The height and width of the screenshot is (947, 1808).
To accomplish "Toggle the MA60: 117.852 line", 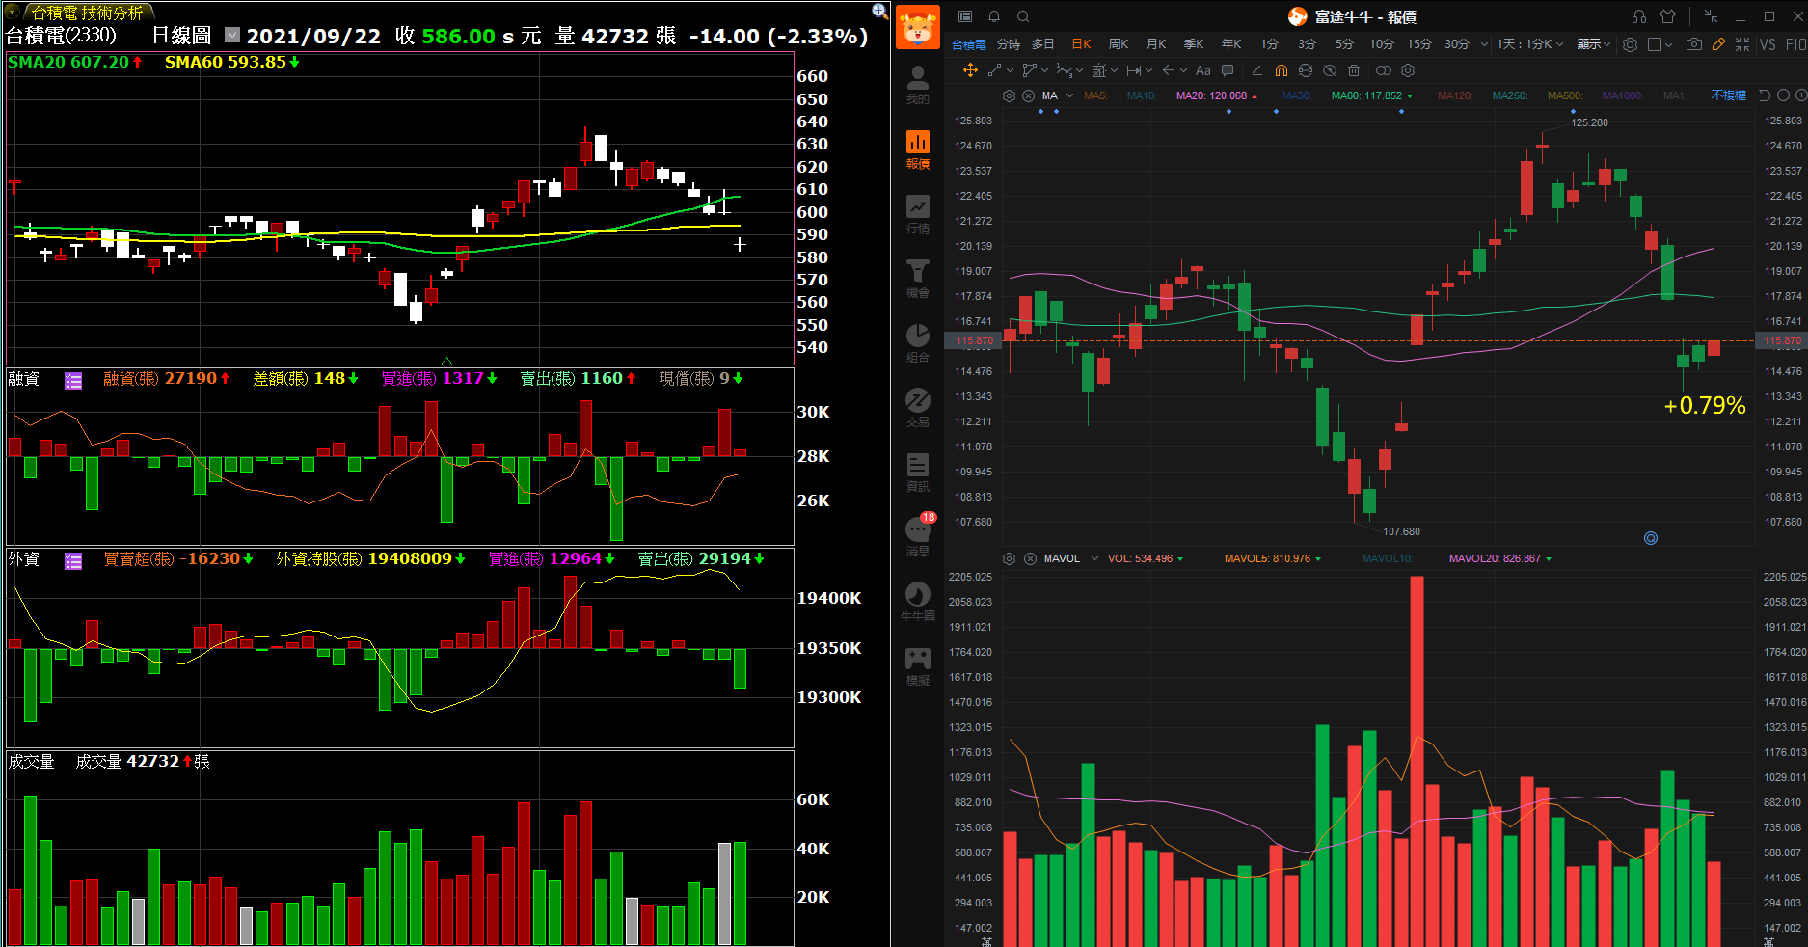I will (1366, 95).
